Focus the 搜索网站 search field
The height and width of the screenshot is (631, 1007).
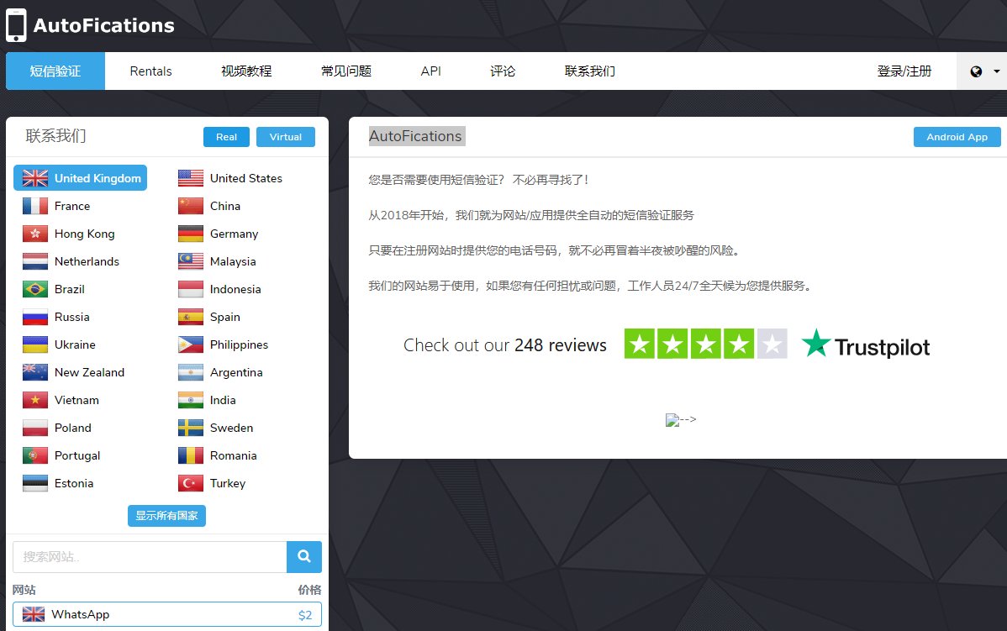150,556
